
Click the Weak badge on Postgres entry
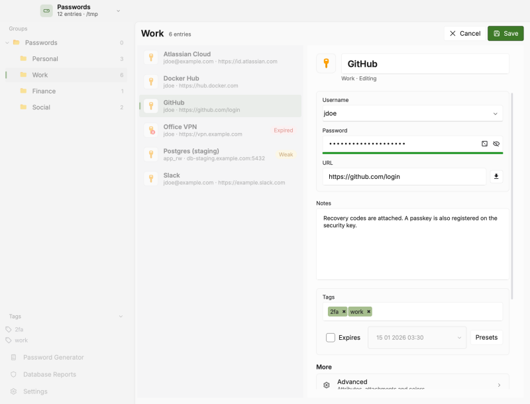(x=286, y=155)
